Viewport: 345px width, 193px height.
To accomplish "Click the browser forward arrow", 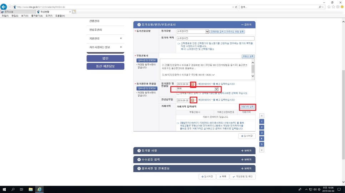I will pos(10,7).
